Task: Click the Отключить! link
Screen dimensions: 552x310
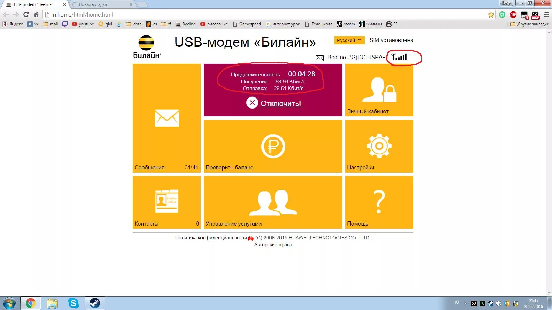Action: pyautogui.click(x=281, y=103)
